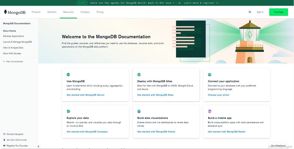294x149 pixels.
Task: Click the dark code document illustration
Action: tap(191, 39)
